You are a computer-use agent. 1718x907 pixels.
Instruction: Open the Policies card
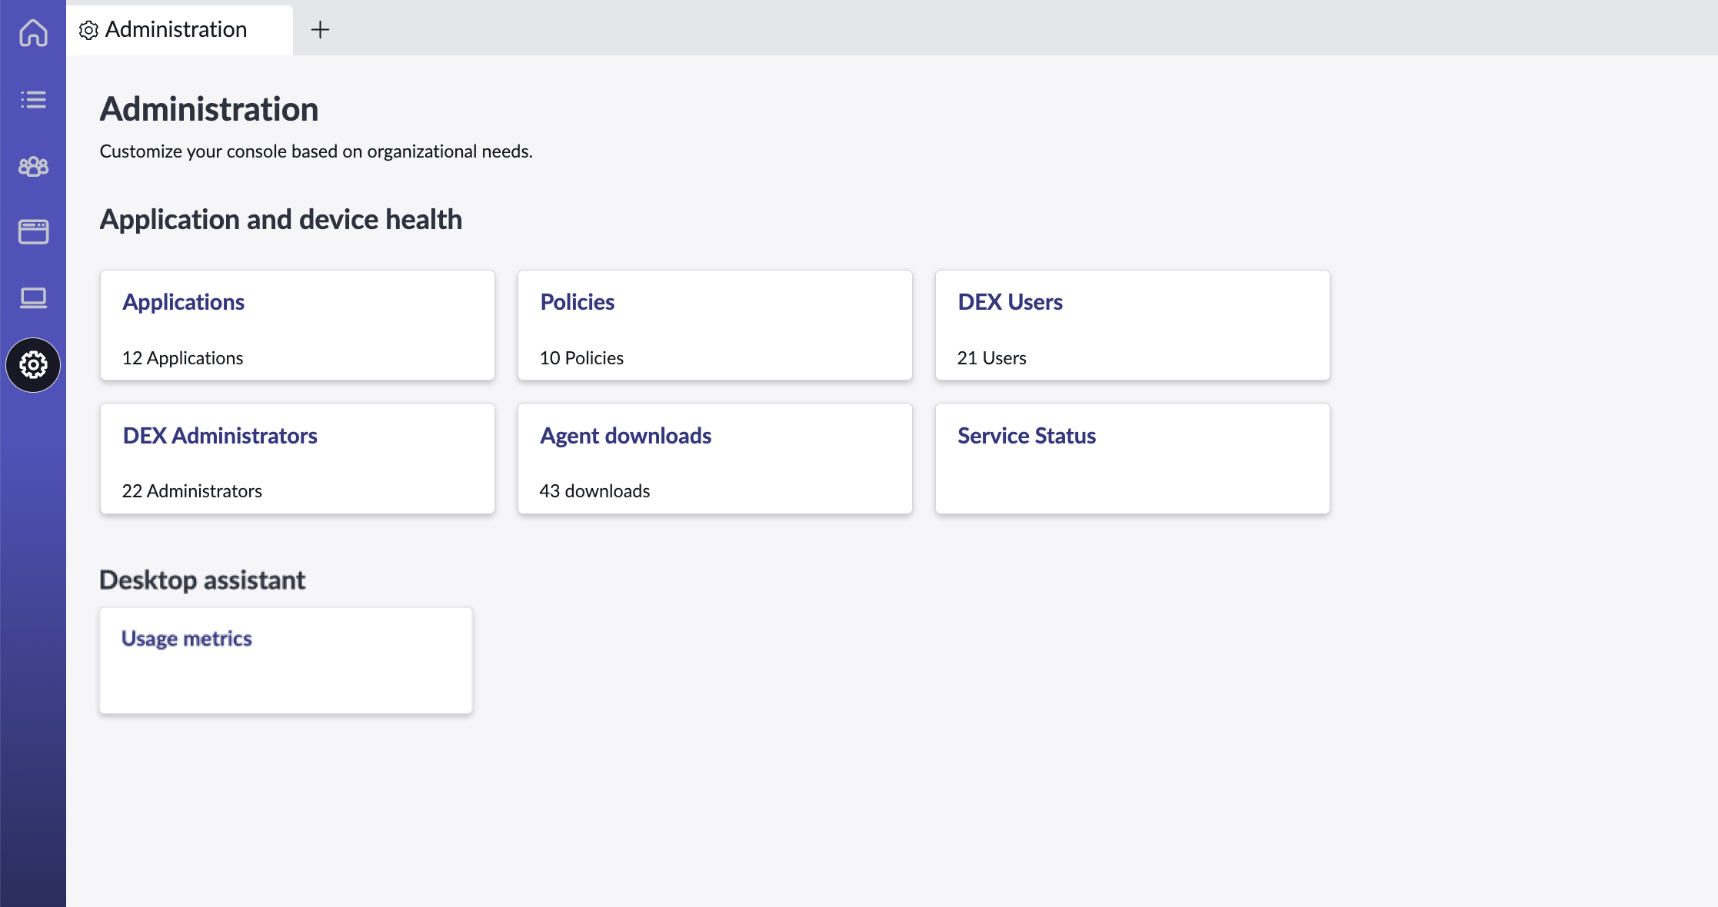pyautogui.click(x=715, y=325)
